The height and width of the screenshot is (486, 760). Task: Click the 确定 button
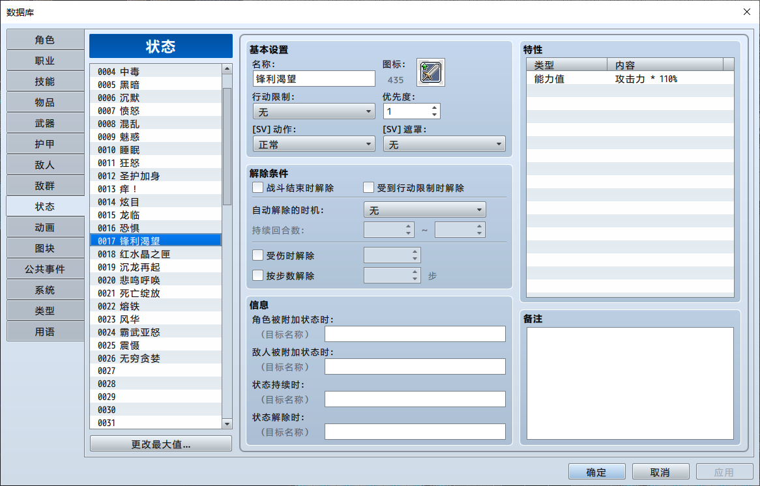point(596,472)
